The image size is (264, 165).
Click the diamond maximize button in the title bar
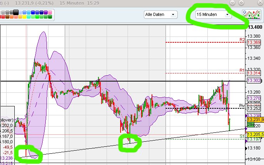click(x=241, y=3)
